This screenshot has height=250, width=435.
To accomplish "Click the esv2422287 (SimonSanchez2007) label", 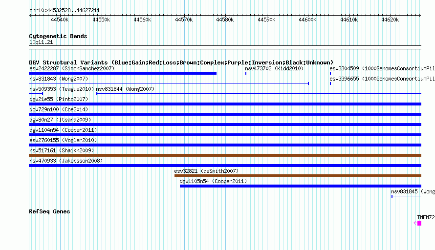I will [72, 68].
